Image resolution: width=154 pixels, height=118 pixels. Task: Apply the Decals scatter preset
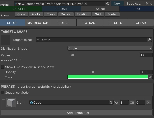[x=66, y=14]
